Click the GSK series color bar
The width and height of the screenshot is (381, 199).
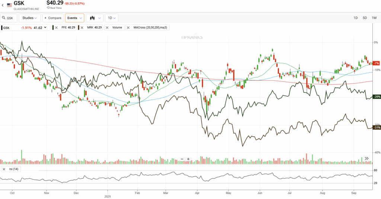click(2, 28)
